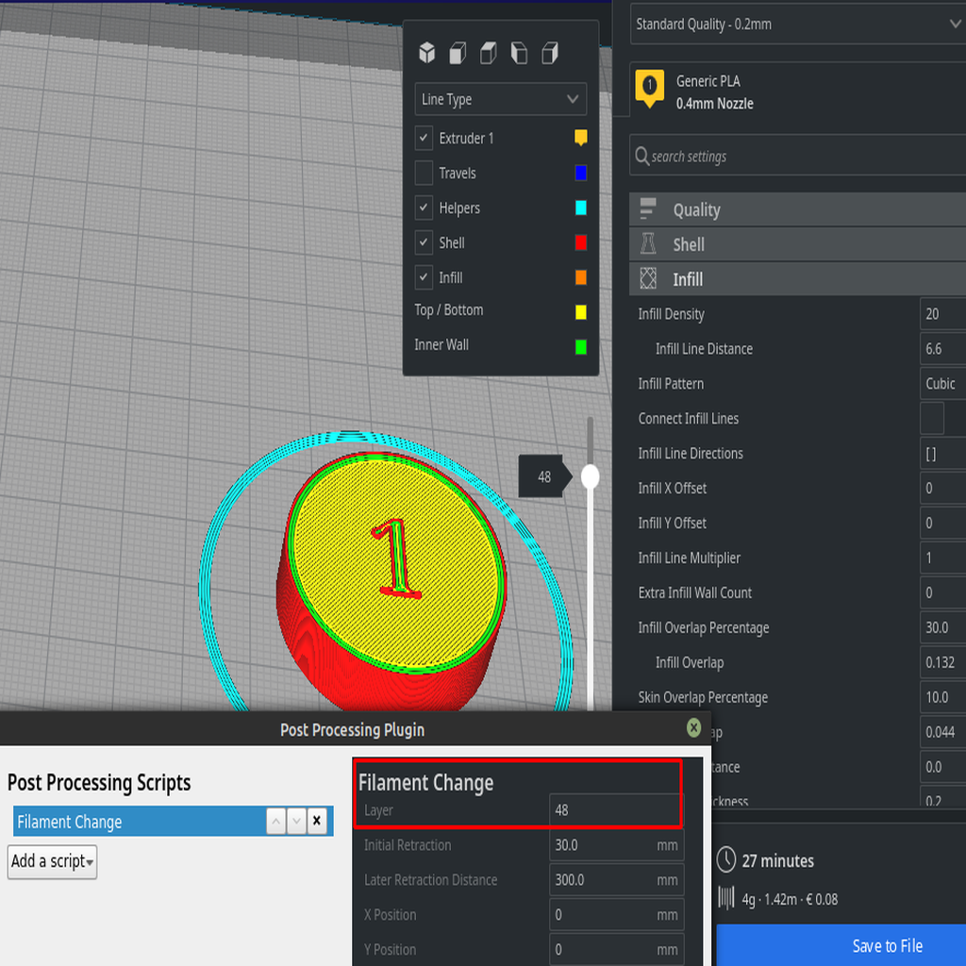Screen dimensions: 966x966
Task: Click the layer number 48 slider label
Action: pyautogui.click(x=544, y=476)
